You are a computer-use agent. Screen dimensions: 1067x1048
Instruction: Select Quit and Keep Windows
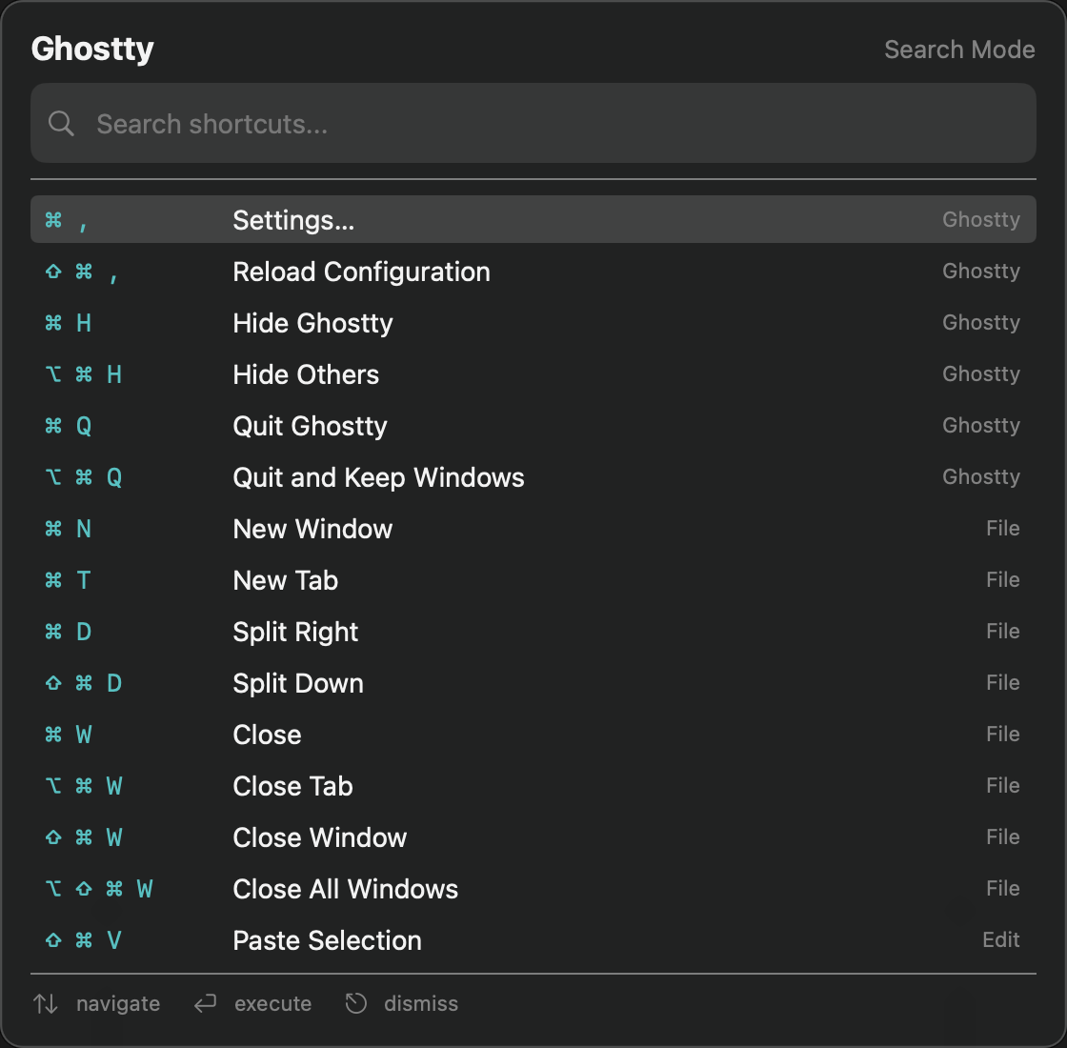point(533,477)
